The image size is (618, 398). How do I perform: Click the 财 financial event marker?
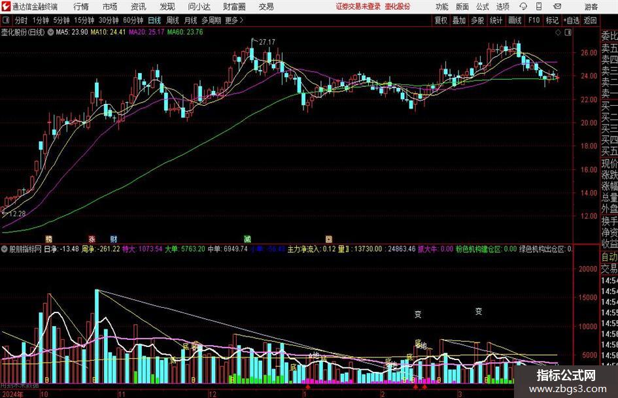click(114, 239)
